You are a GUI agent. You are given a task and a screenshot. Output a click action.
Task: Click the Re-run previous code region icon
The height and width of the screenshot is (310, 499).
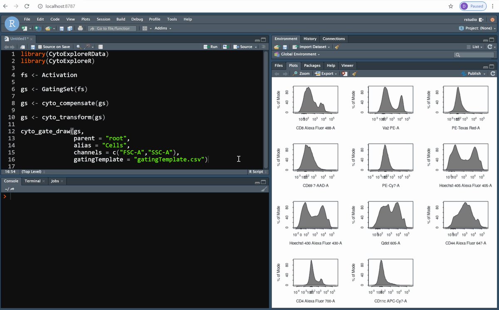(x=225, y=47)
